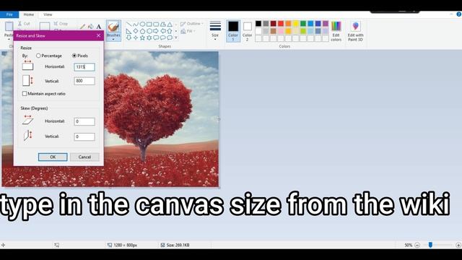Open the File menu

9,14
